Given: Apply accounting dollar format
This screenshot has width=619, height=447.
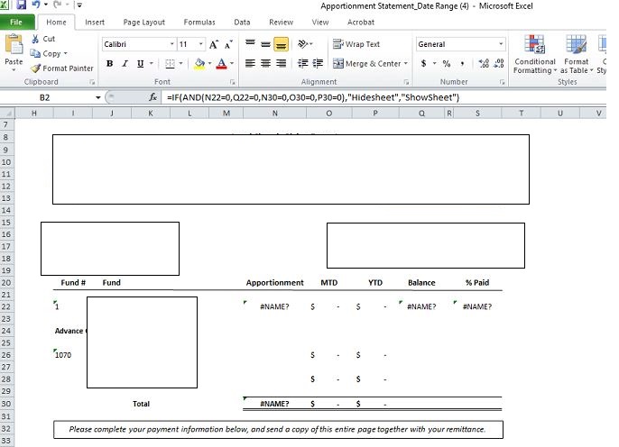Looking at the screenshot, I should click(423, 63).
